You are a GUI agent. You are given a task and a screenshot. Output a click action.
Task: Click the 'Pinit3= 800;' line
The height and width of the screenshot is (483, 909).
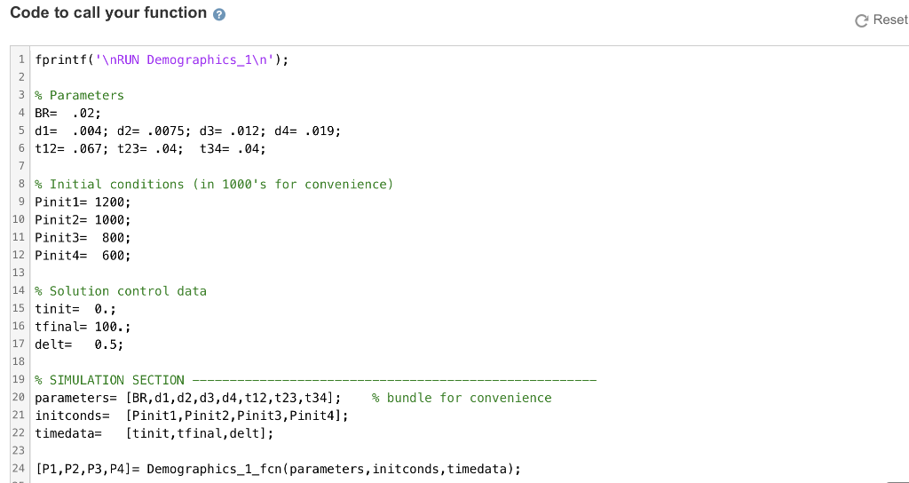tap(83, 238)
